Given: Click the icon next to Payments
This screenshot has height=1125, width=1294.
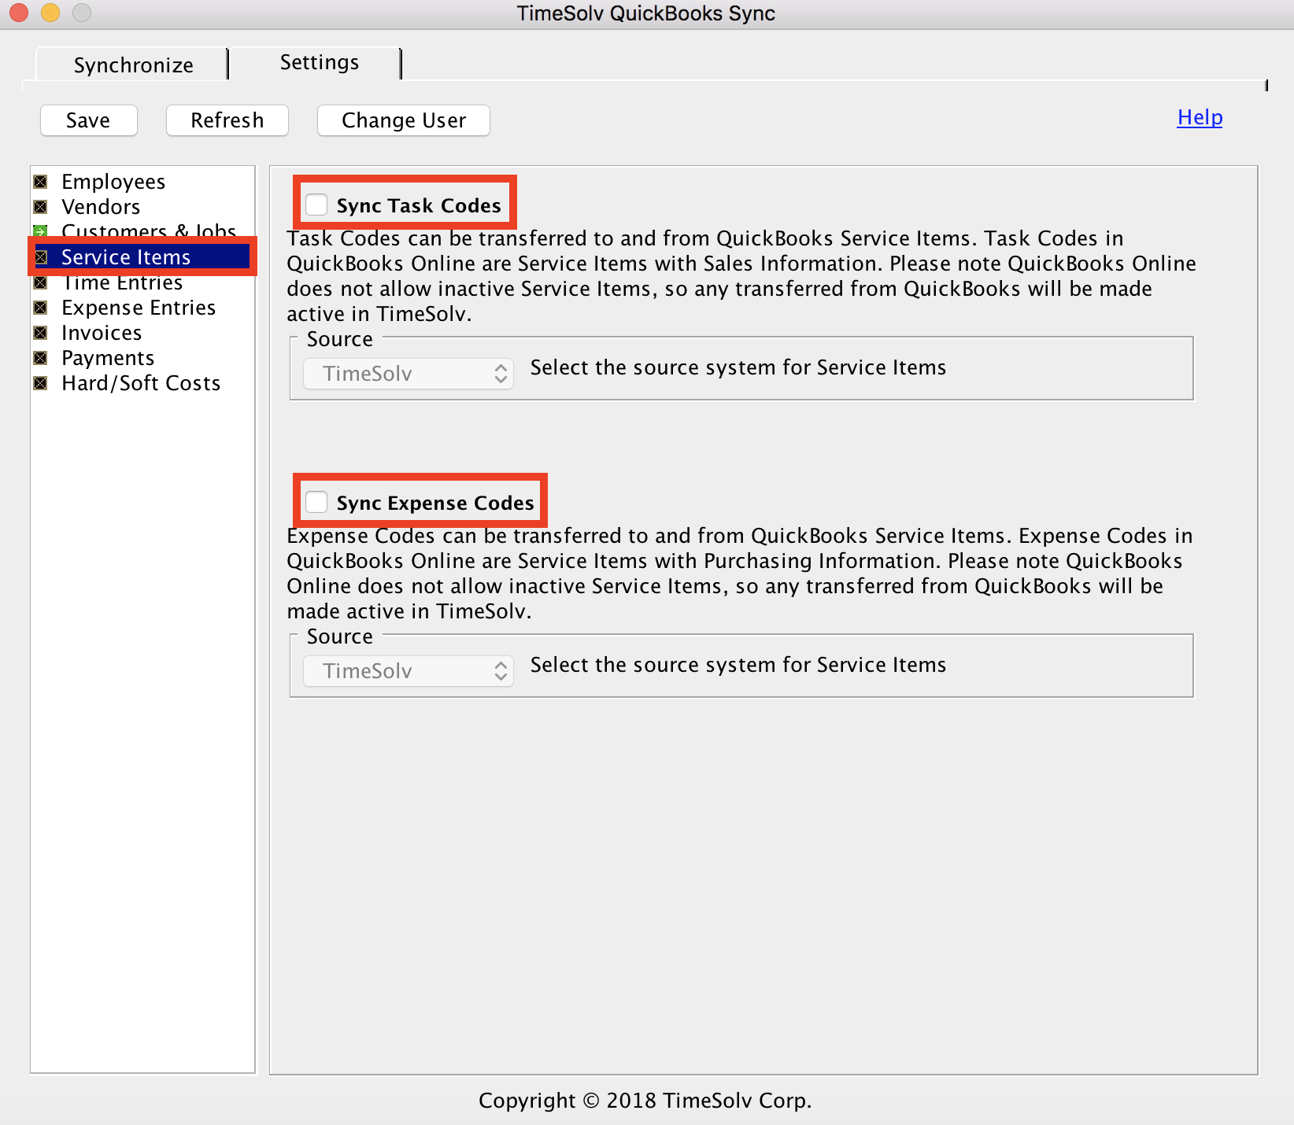Looking at the screenshot, I should point(41,358).
